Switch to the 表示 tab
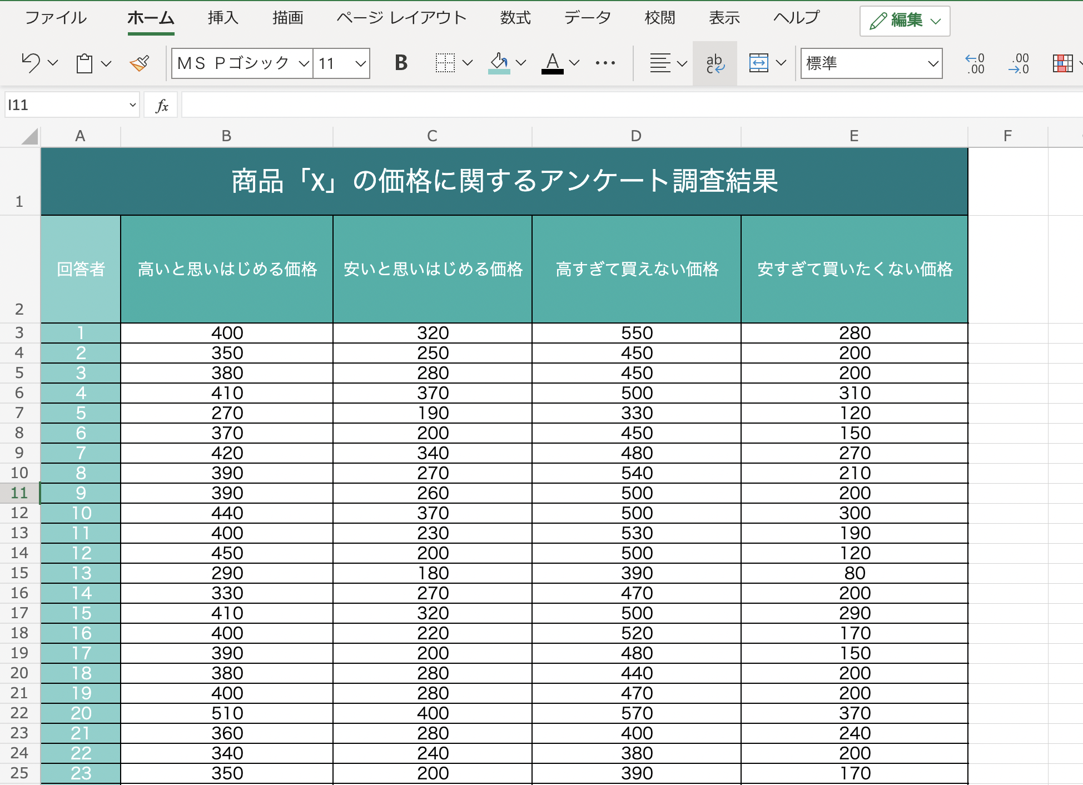This screenshot has width=1083, height=785. point(724,18)
